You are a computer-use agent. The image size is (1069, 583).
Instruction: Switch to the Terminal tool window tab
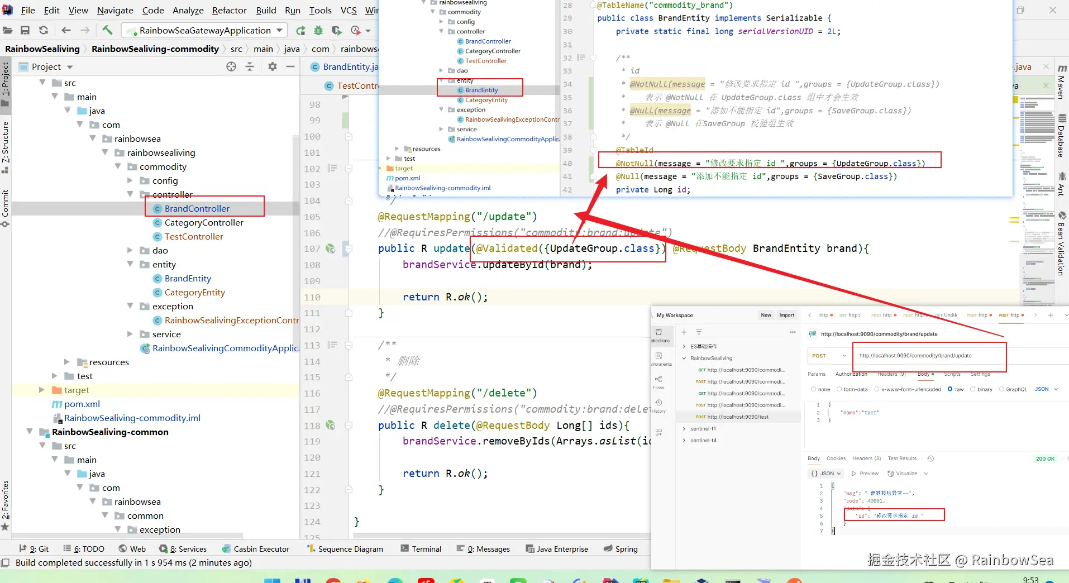point(421,549)
